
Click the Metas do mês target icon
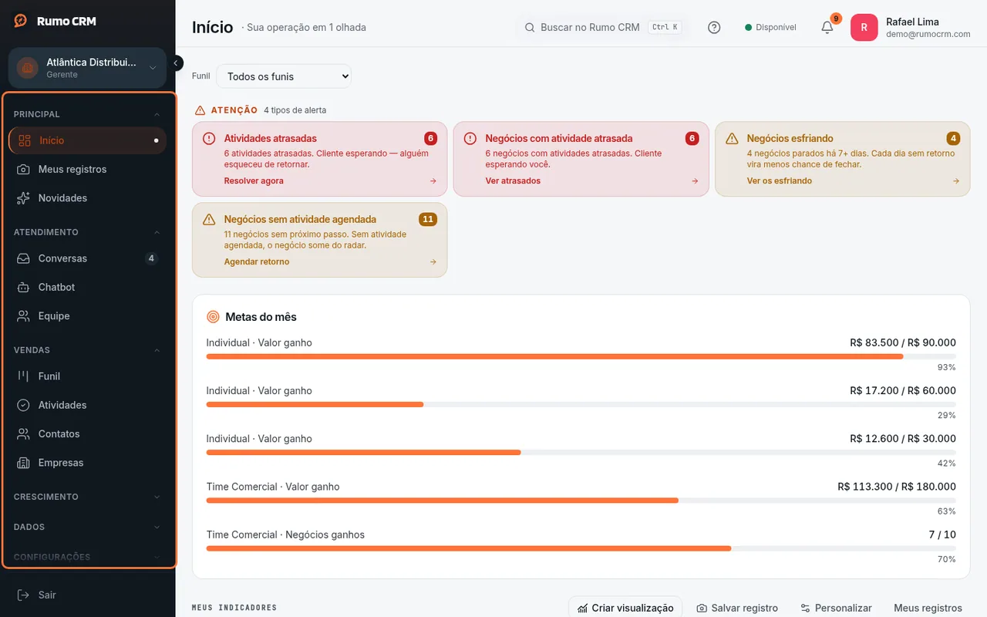pyautogui.click(x=213, y=317)
